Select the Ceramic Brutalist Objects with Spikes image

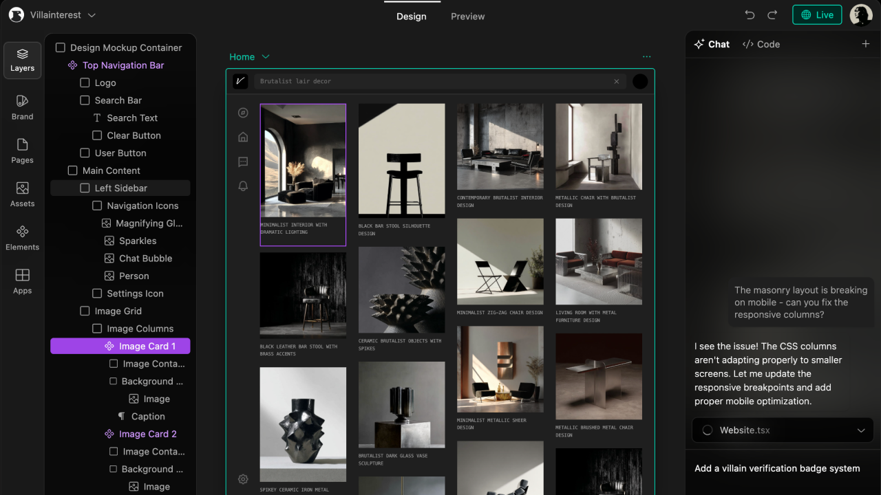[402, 290]
